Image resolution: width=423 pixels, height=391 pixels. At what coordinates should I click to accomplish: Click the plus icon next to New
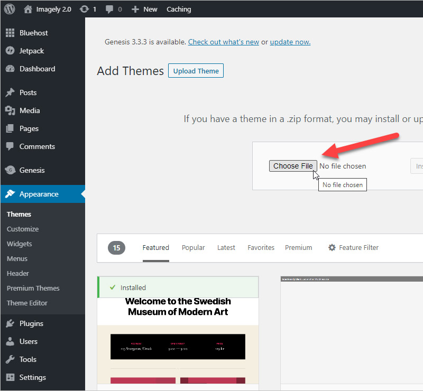pyautogui.click(x=135, y=10)
